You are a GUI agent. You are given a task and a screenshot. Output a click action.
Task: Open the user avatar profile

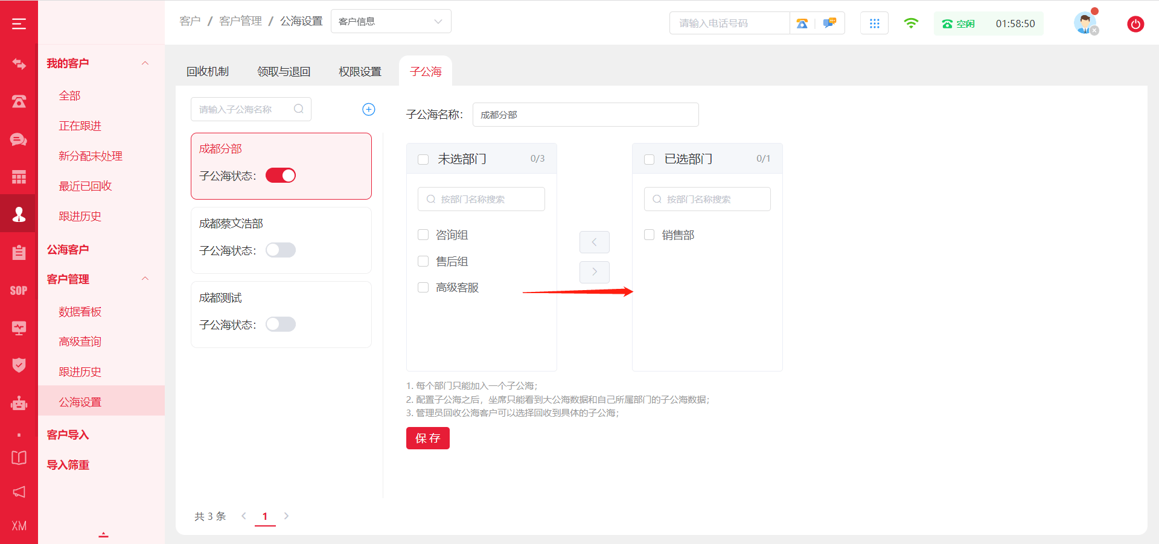click(1085, 23)
